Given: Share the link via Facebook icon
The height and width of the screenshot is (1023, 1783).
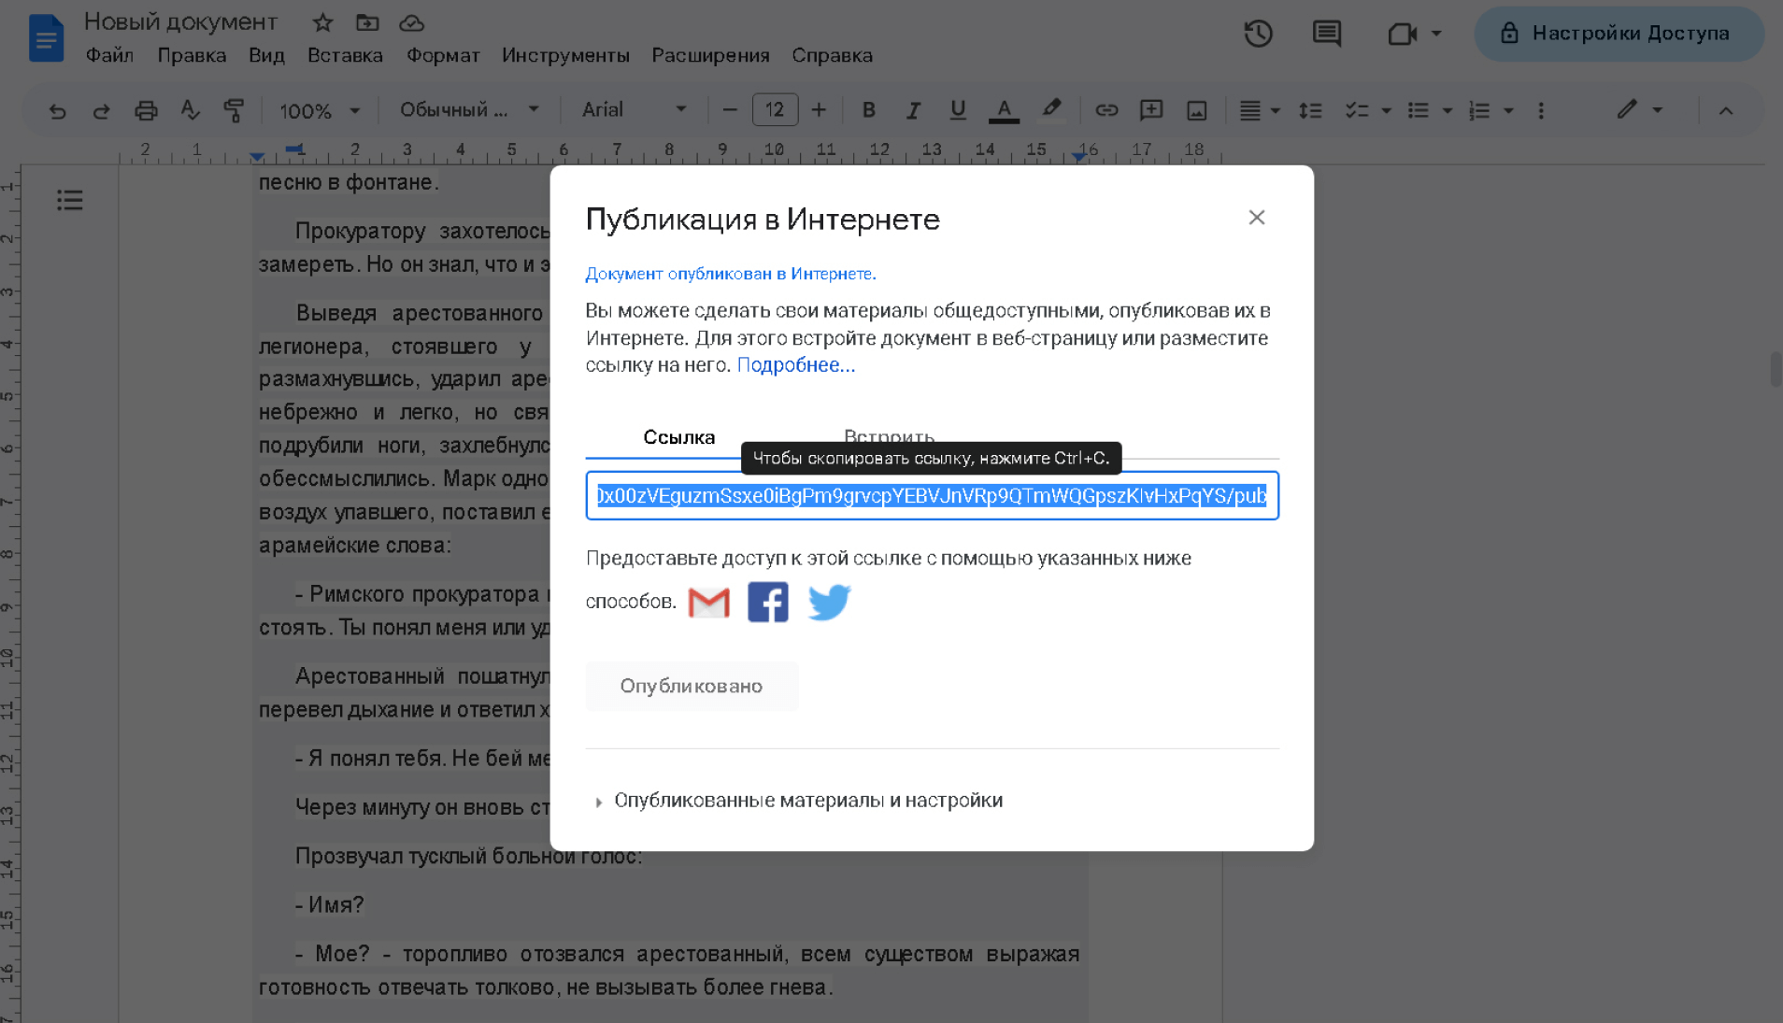Looking at the screenshot, I should [767, 603].
